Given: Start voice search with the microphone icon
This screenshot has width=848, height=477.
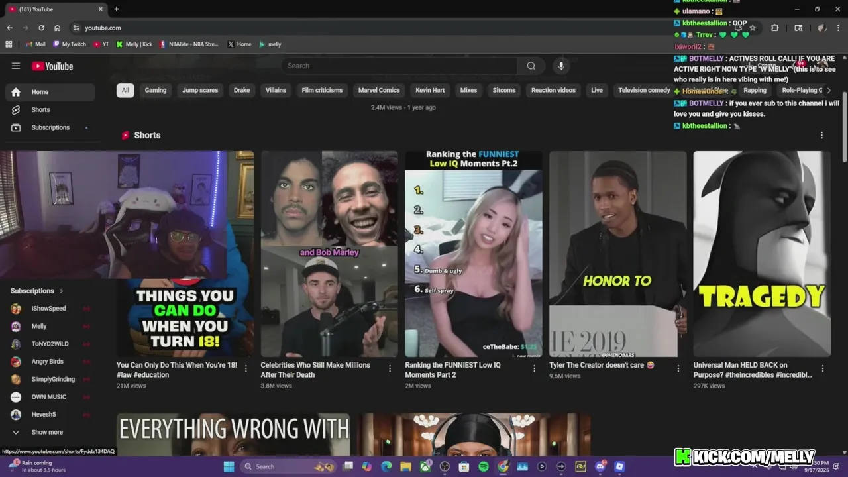Looking at the screenshot, I should [x=561, y=66].
